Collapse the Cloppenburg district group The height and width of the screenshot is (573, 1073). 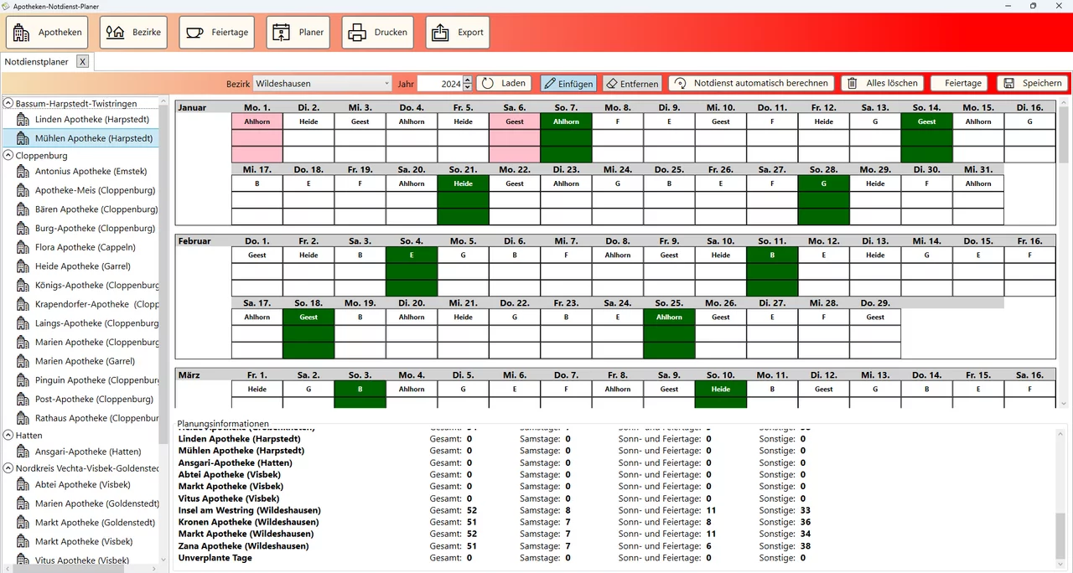click(8, 155)
